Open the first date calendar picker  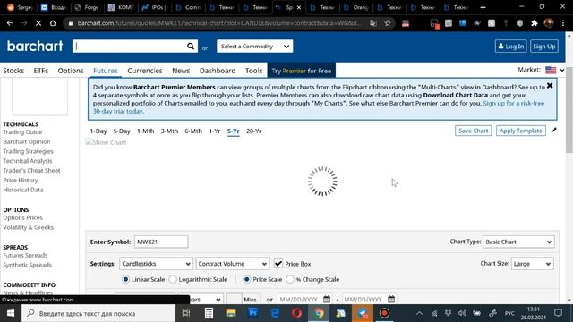[x=327, y=299]
